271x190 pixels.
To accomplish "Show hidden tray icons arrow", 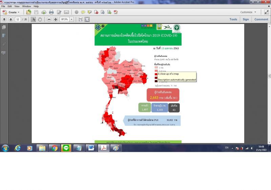I will [x=232, y=148].
